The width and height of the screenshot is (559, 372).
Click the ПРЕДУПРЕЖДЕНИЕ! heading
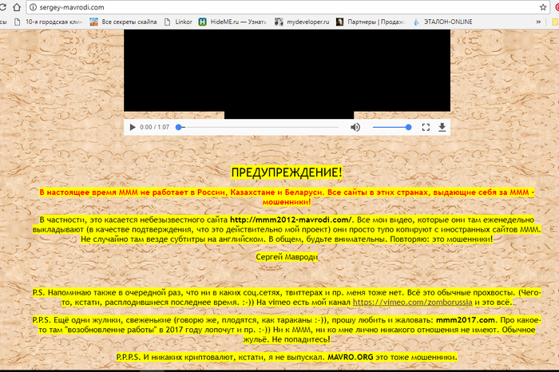click(x=286, y=172)
